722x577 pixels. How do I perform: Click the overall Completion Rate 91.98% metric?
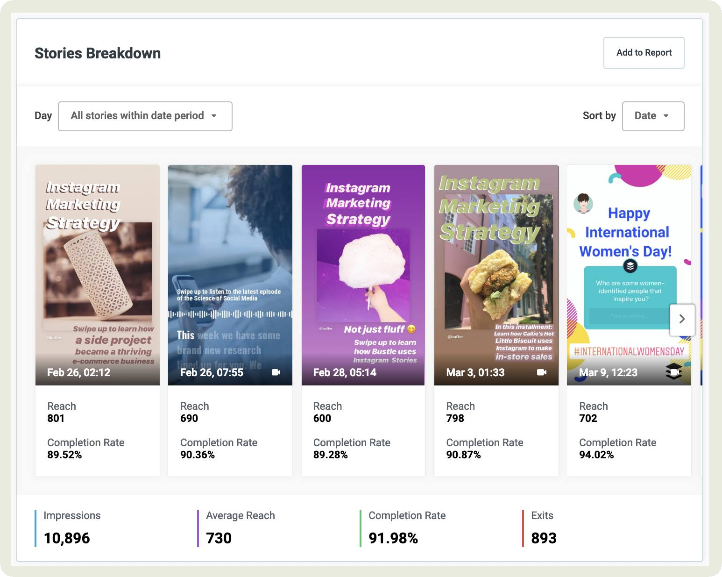click(393, 538)
